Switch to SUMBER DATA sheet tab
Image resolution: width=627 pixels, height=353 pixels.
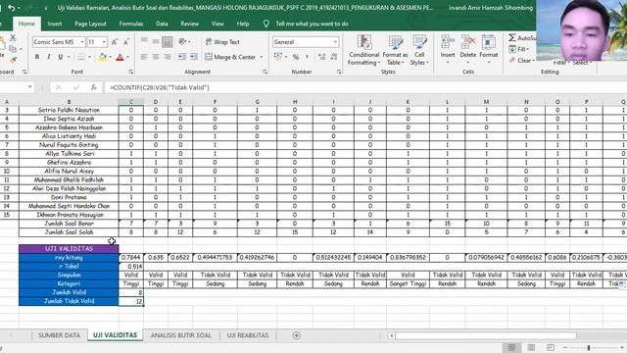tap(59, 335)
